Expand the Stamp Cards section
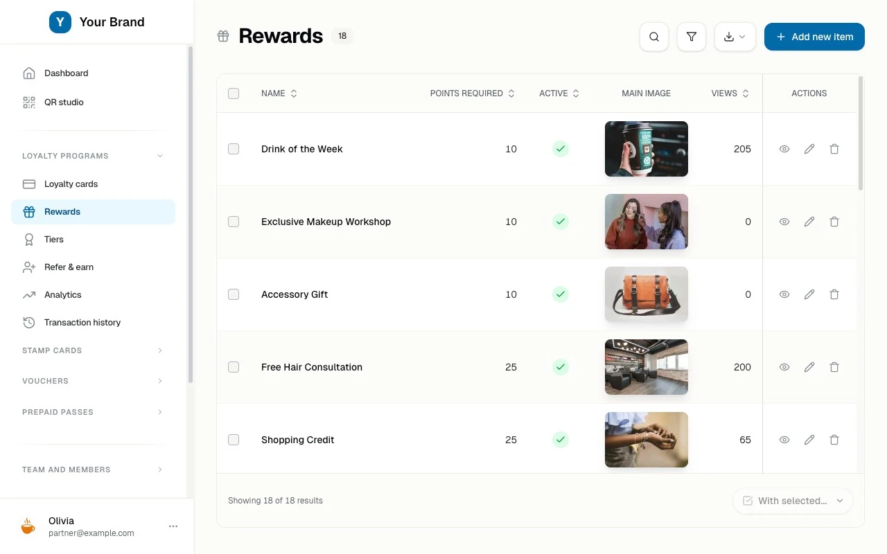887x554 pixels. (x=93, y=350)
